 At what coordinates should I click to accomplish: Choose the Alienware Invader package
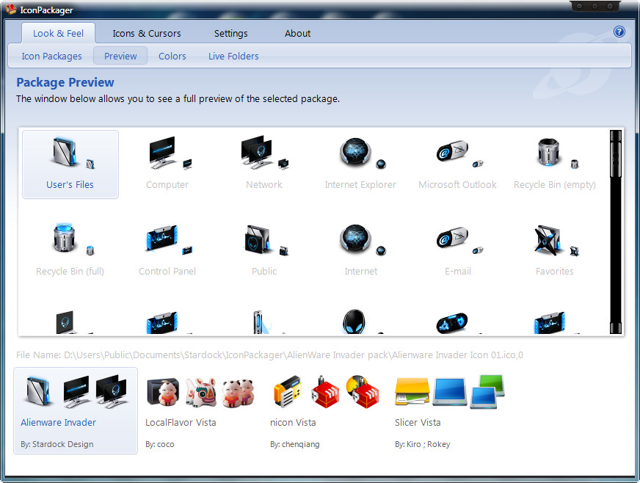(x=76, y=410)
